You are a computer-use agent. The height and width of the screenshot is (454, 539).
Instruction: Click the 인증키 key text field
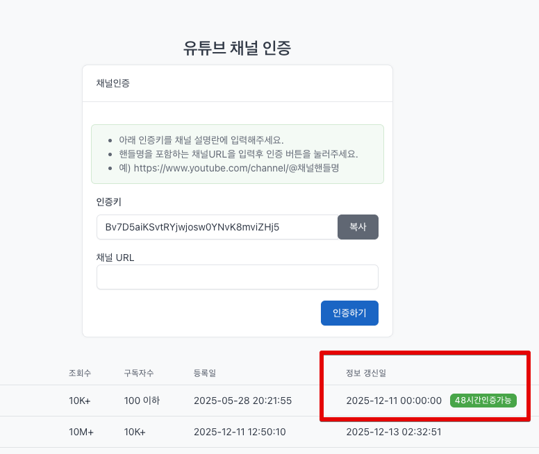click(217, 227)
